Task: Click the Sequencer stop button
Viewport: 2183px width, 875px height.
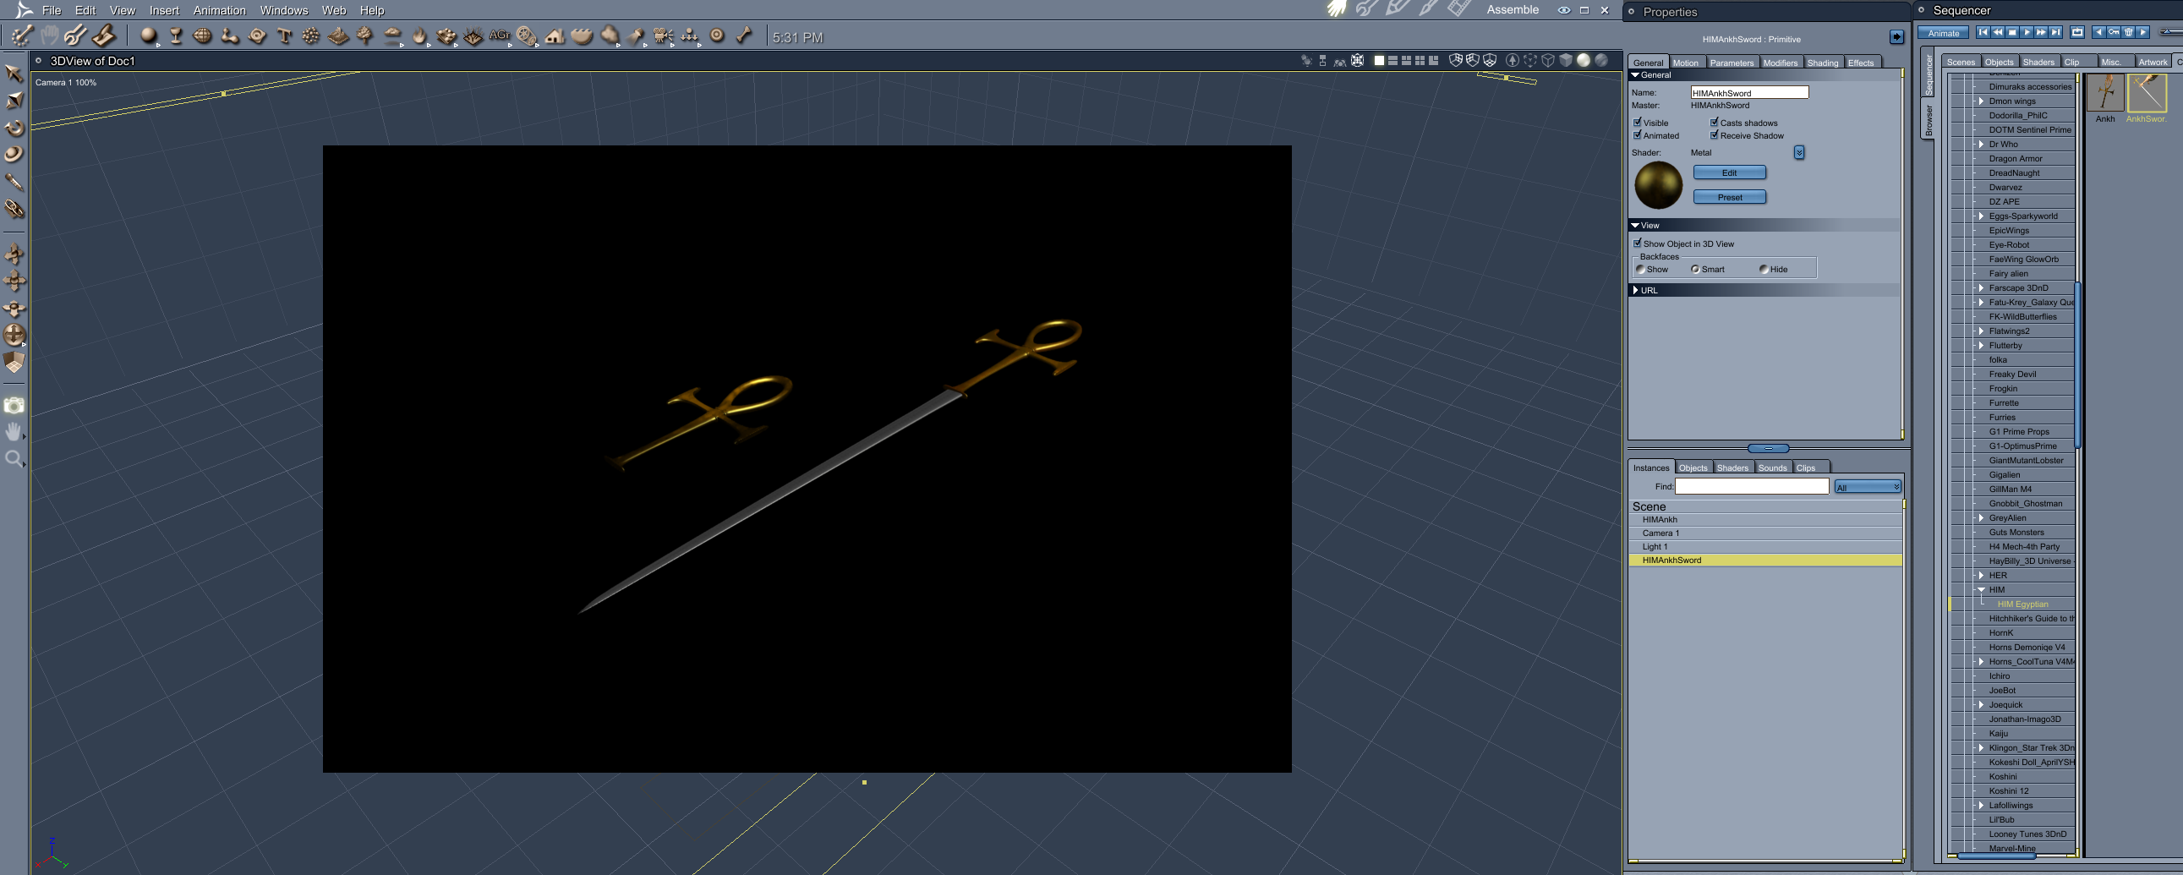Action: 2012,32
